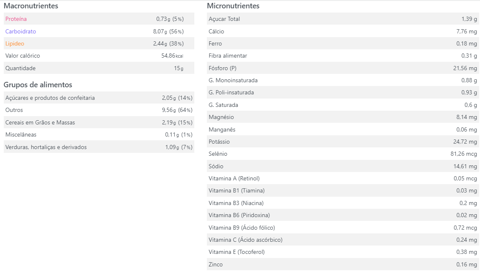Click the Sódio micronutrient row
The width and height of the screenshot is (480, 271).
[x=343, y=166]
